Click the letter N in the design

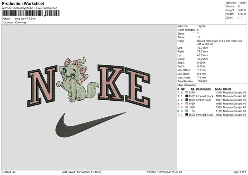click(x=42, y=86)
